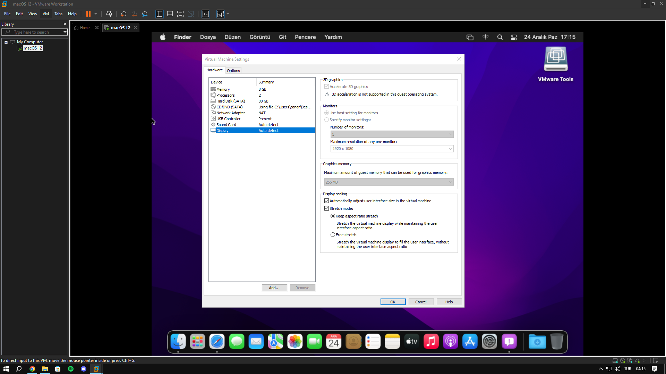This screenshot has width=666, height=374.
Task: Select Network Adapter in device list
Action: (x=230, y=113)
